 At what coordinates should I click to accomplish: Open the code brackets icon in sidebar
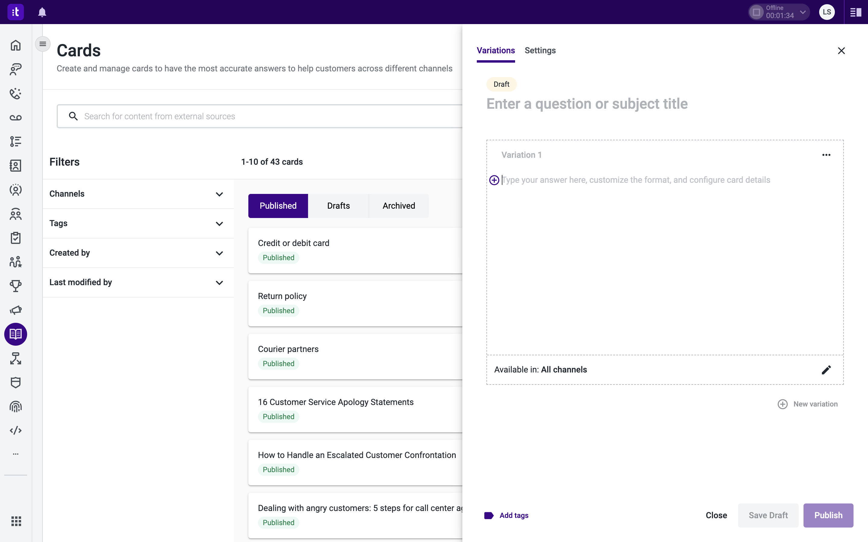(x=15, y=431)
